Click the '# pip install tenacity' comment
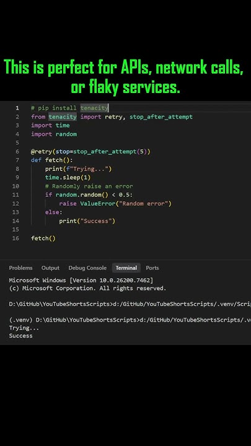The height and width of the screenshot is (446, 251). coord(69,108)
